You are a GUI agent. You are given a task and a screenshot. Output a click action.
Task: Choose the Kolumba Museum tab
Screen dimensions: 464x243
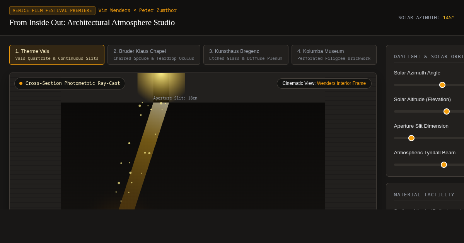tap(334, 55)
